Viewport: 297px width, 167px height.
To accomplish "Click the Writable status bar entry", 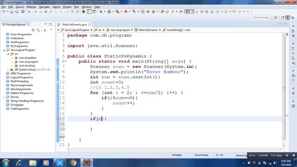I will click(x=176, y=155).
